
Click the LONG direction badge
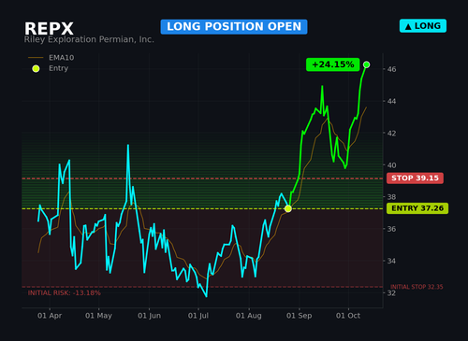[x=423, y=26]
